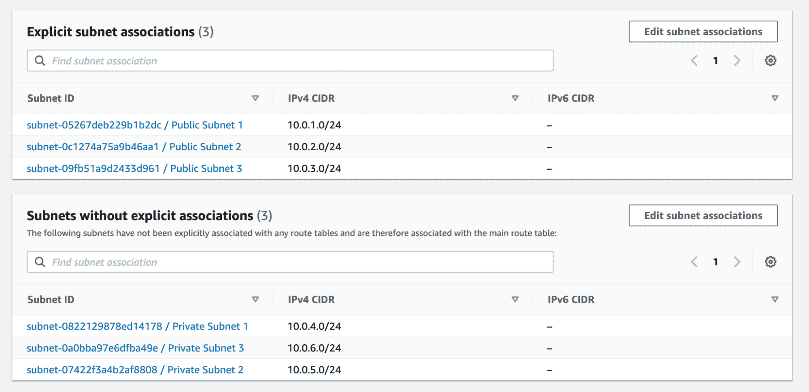This screenshot has height=392, width=809.
Task: Click the bottom Find subnet association search field
Action: [283, 262]
